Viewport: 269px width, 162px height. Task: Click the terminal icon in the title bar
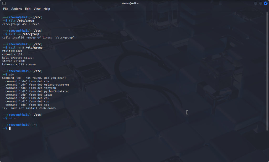(x=4, y=3)
